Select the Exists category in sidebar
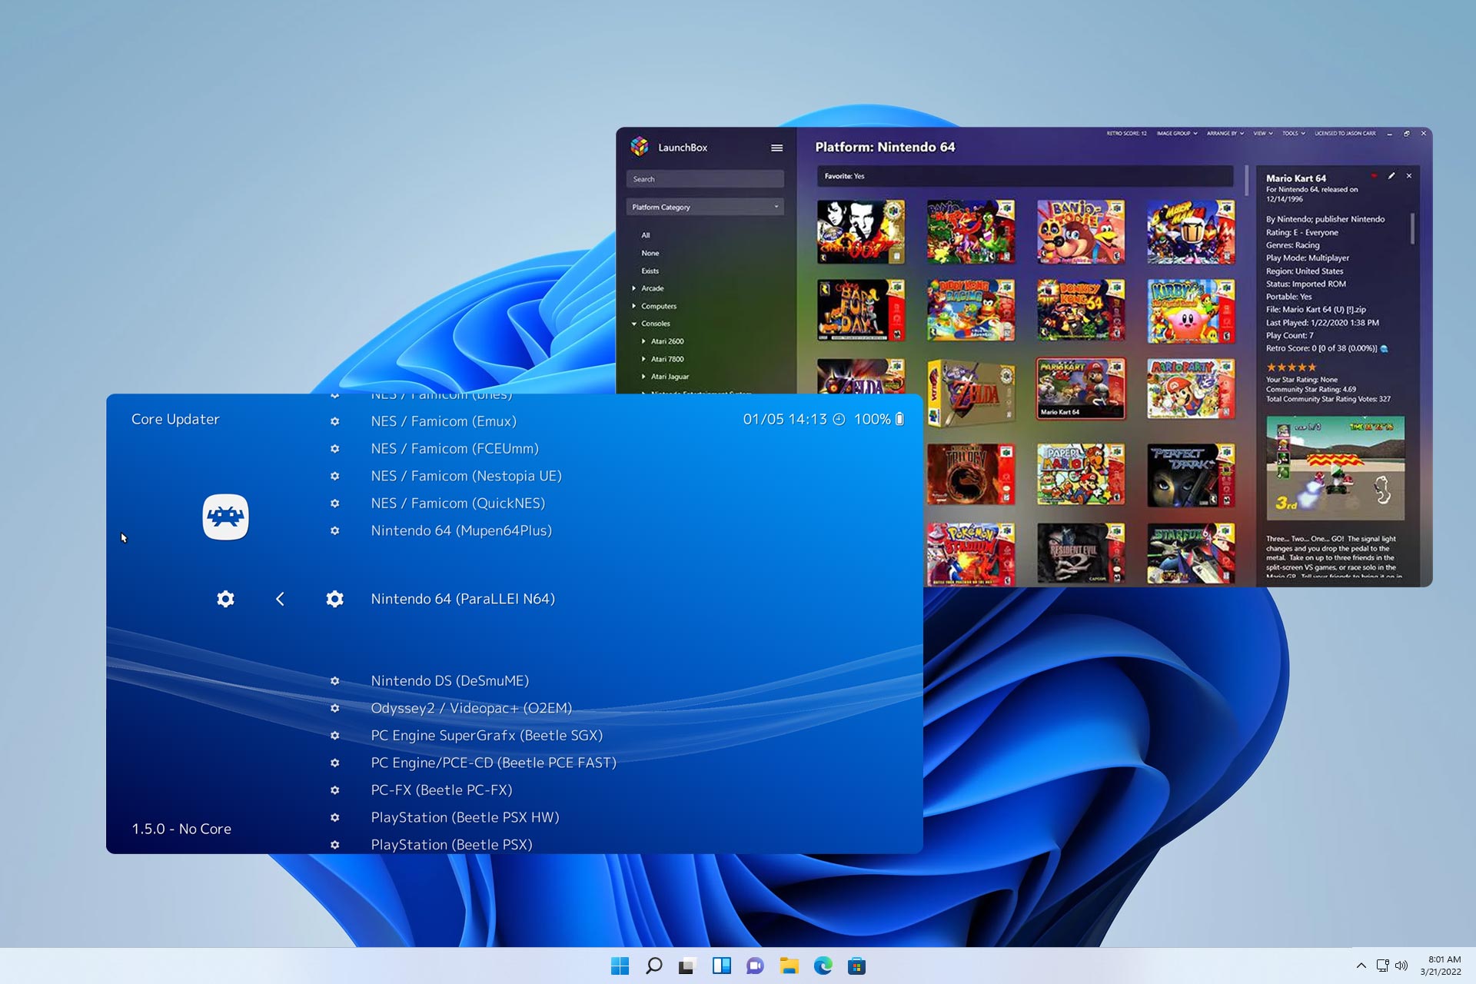Viewport: 1476px width, 984px height. click(650, 271)
